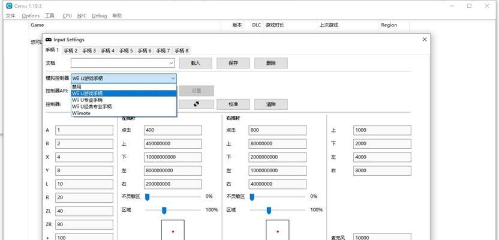The width and height of the screenshot is (499, 240).
Task: Click the 载入 button
Action: pos(196,63)
